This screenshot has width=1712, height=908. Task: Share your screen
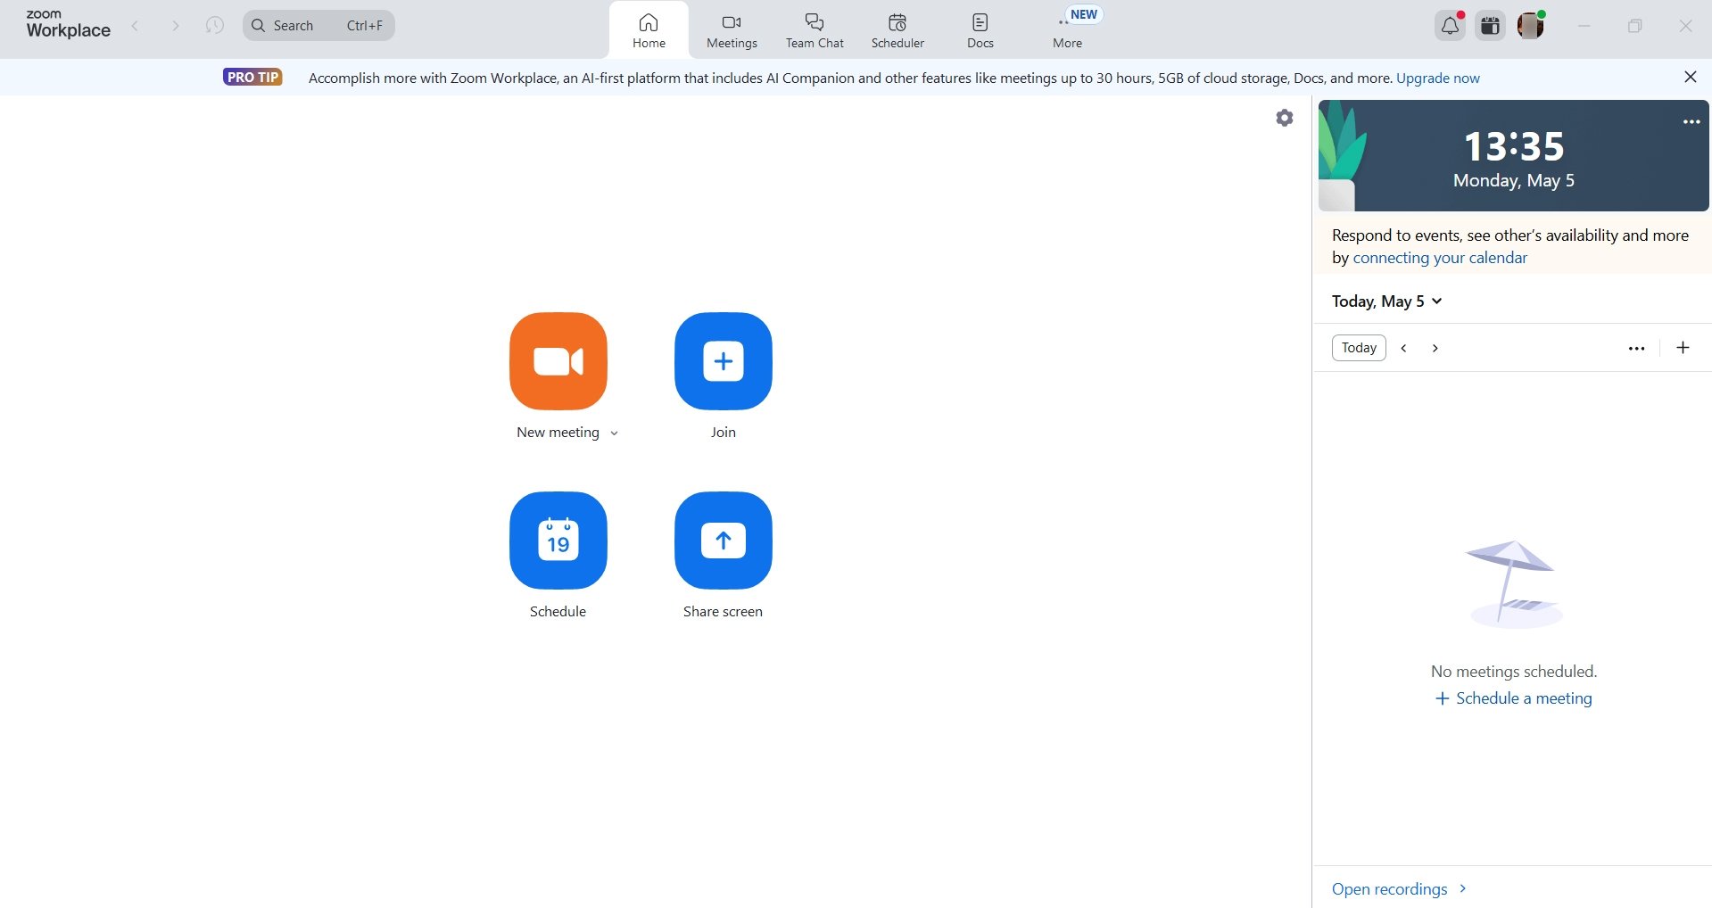[723, 541]
